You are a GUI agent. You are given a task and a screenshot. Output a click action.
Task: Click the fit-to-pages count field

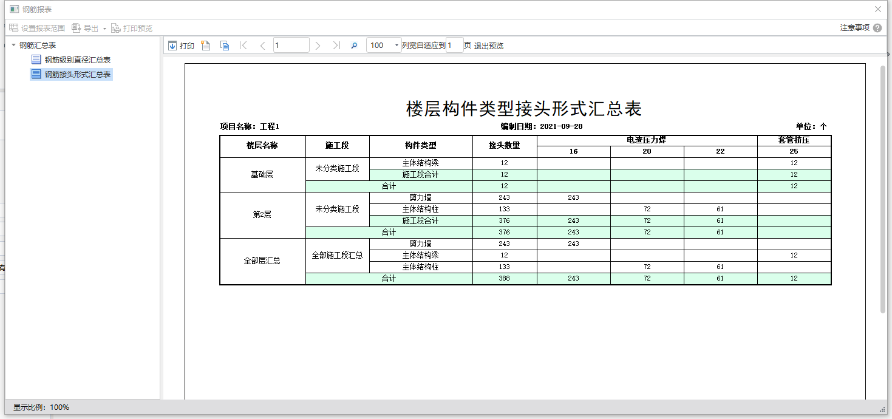click(x=454, y=46)
